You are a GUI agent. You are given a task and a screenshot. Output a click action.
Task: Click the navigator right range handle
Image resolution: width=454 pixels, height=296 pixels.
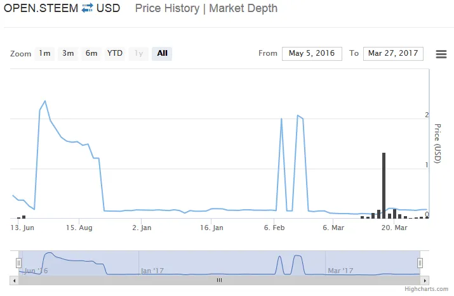[x=420, y=263]
